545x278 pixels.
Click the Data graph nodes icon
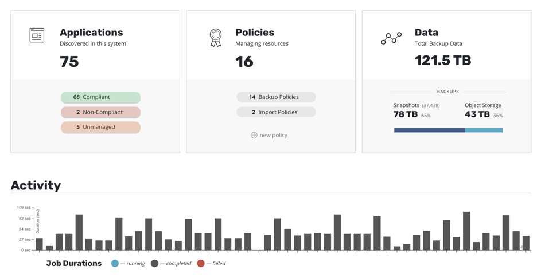coord(391,38)
